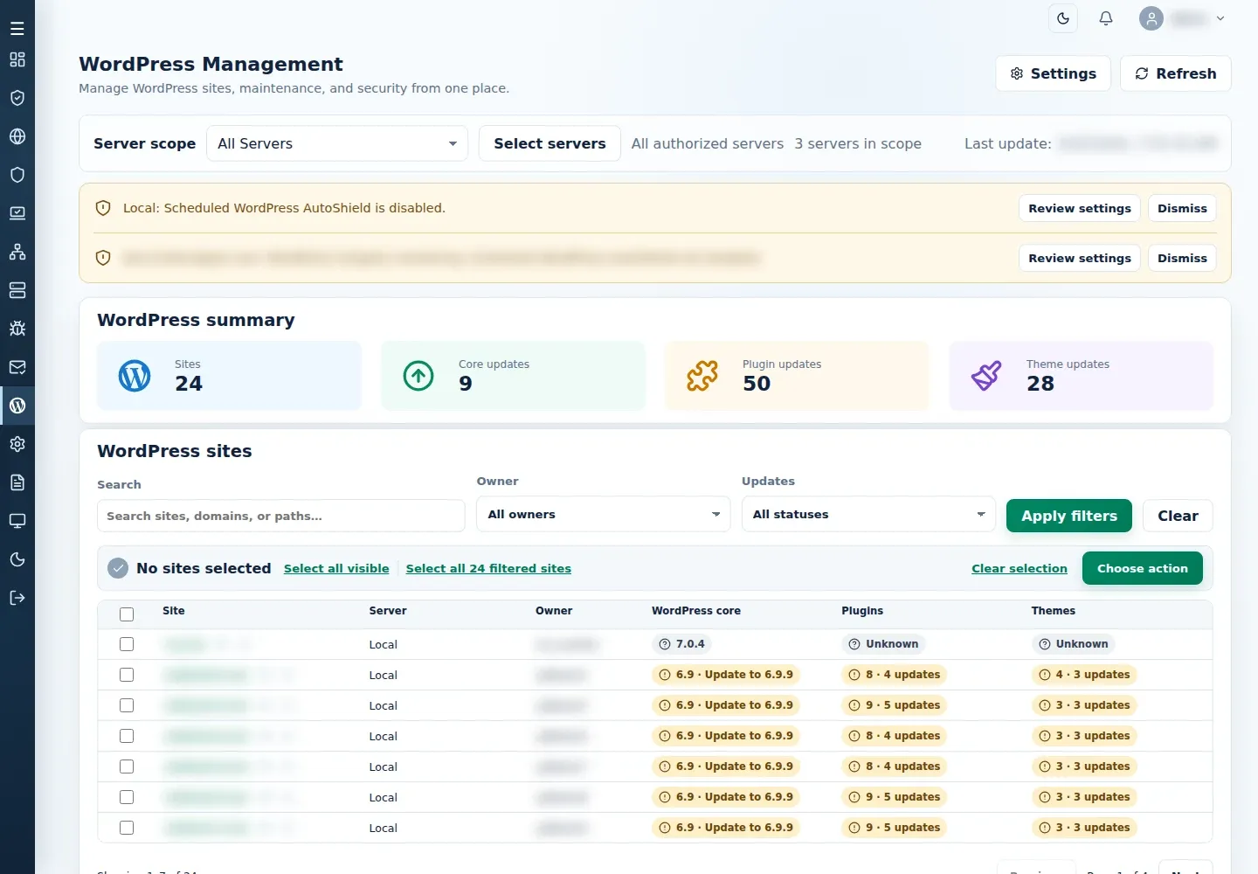Open the mail envelope icon in sidebar
This screenshot has width=1258, height=874.
point(17,367)
